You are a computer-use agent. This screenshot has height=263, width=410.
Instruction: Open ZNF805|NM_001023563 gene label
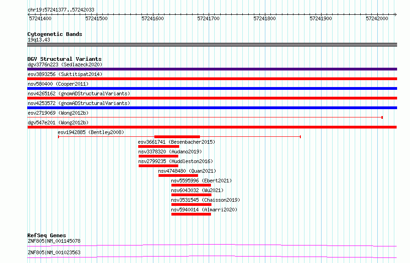[x=54, y=252]
